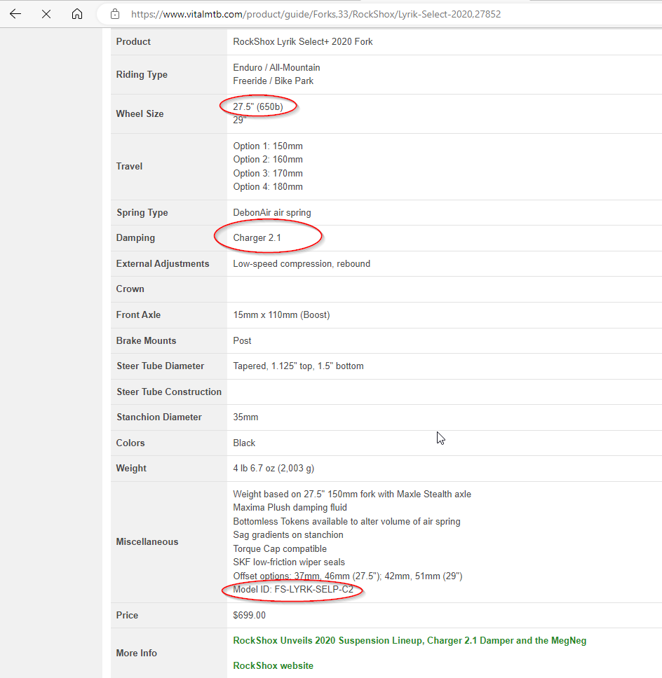The width and height of the screenshot is (662, 678).
Task: Click the Stanchion Diameter label
Action: pos(159,417)
